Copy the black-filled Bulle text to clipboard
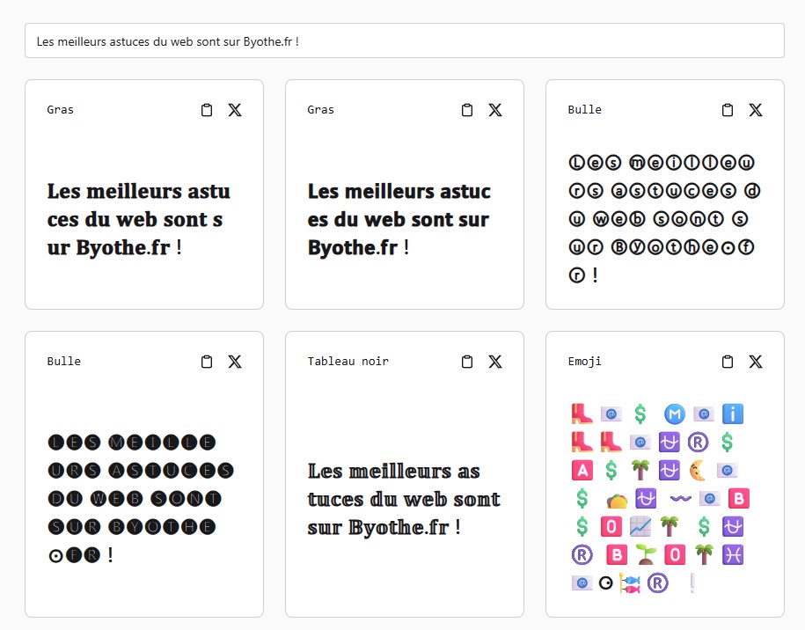 (x=207, y=362)
